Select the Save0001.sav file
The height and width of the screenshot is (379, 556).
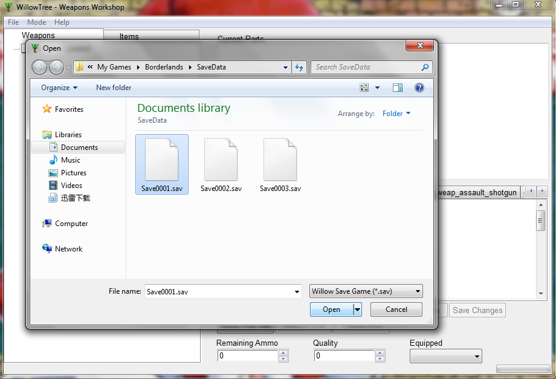[162, 164]
